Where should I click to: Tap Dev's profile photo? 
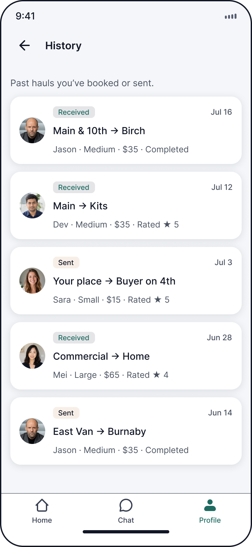tap(32, 205)
